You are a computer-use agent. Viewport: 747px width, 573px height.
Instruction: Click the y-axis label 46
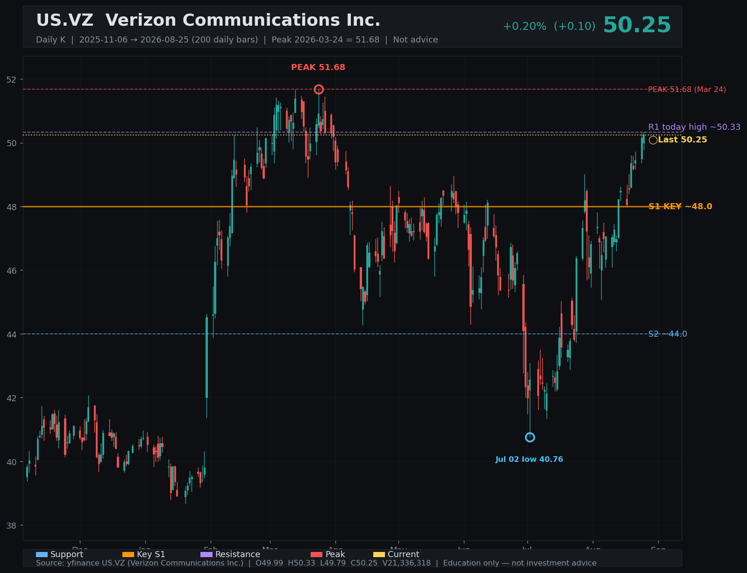tap(11, 270)
